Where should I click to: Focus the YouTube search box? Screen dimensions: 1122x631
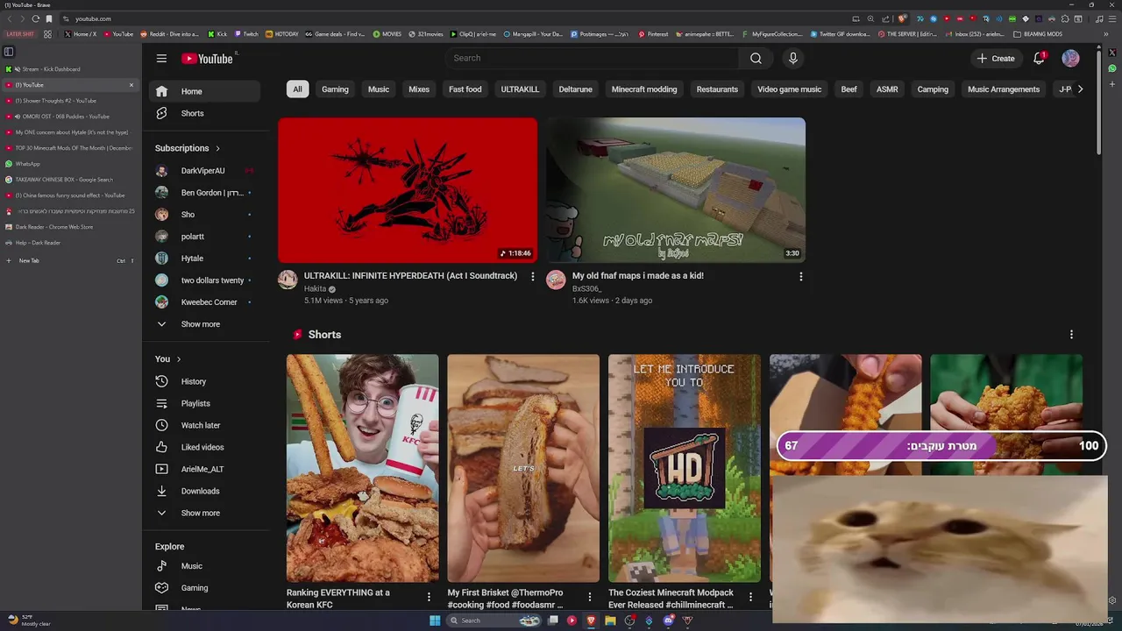594,58
